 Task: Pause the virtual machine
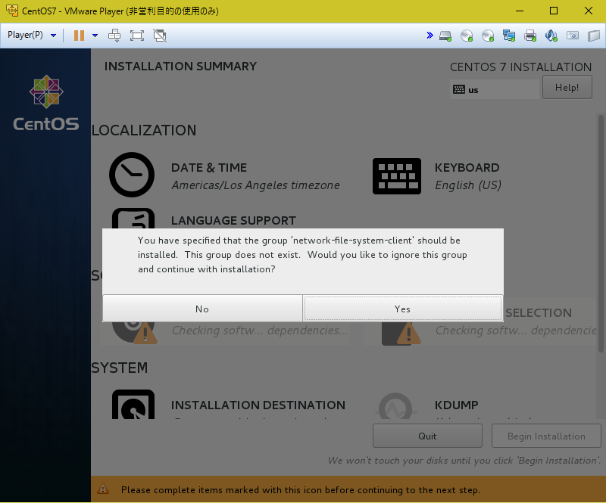(x=80, y=36)
